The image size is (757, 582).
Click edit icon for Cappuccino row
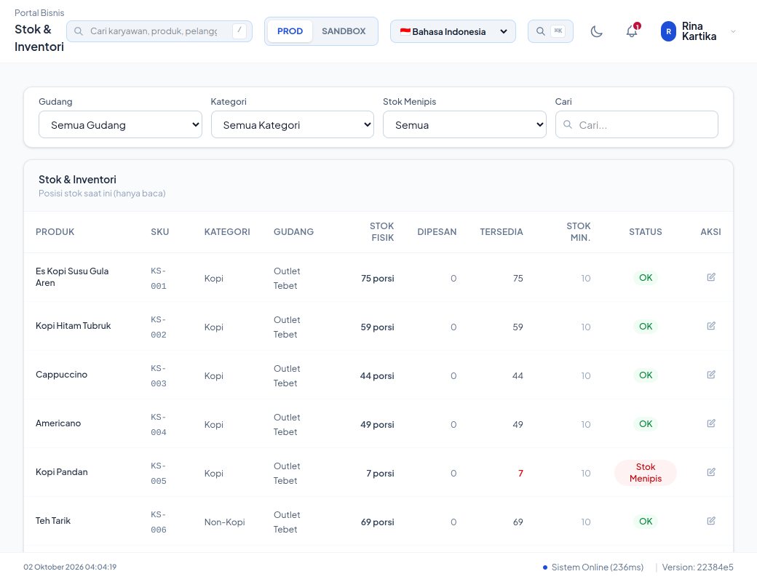point(710,375)
